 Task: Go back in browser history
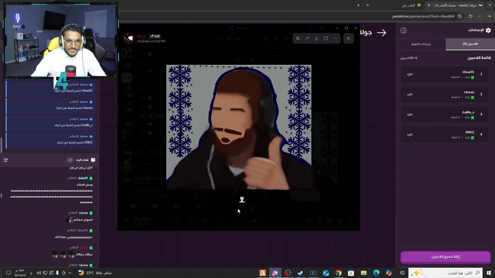pos(489,16)
